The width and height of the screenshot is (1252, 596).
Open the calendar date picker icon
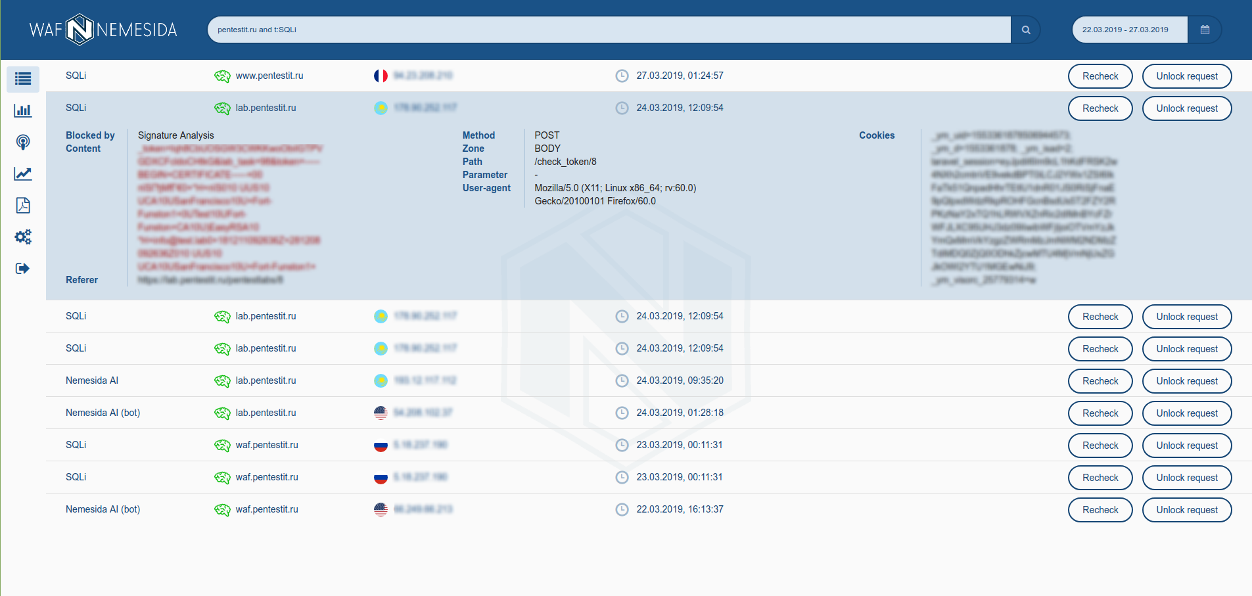pyautogui.click(x=1205, y=30)
